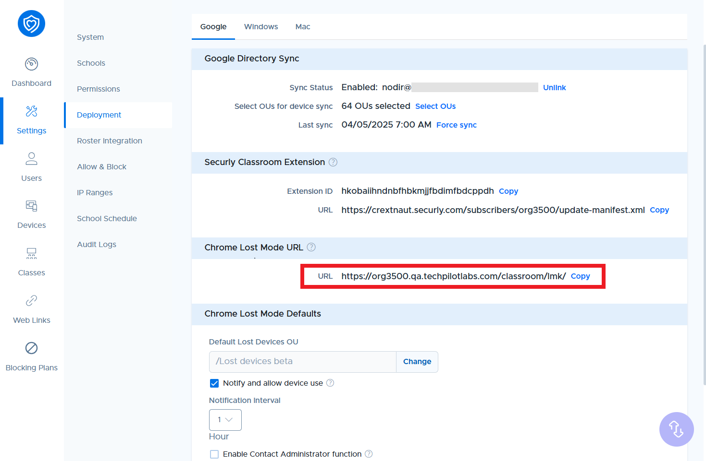Click the Dashboard label in sidebar
706x461 pixels.
[31, 83]
